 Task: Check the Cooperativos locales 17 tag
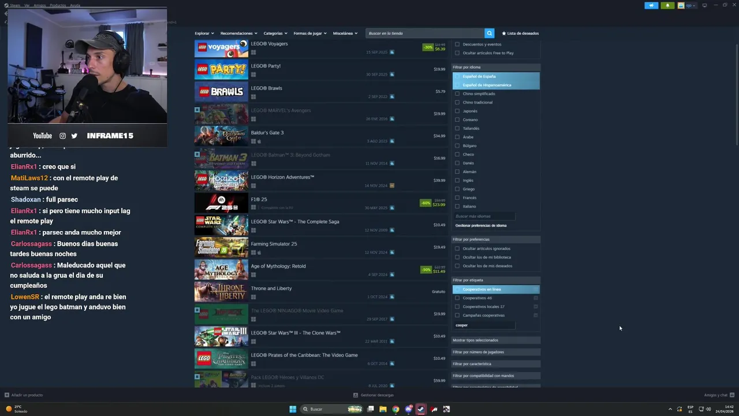[x=457, y=307]
